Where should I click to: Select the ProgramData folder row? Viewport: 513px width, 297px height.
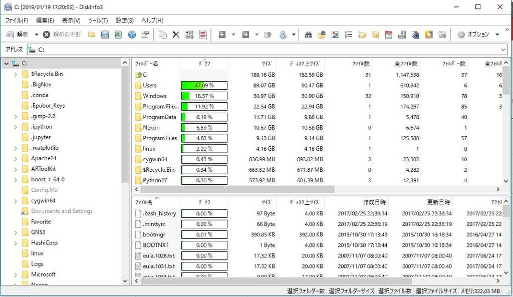point(317,117)
